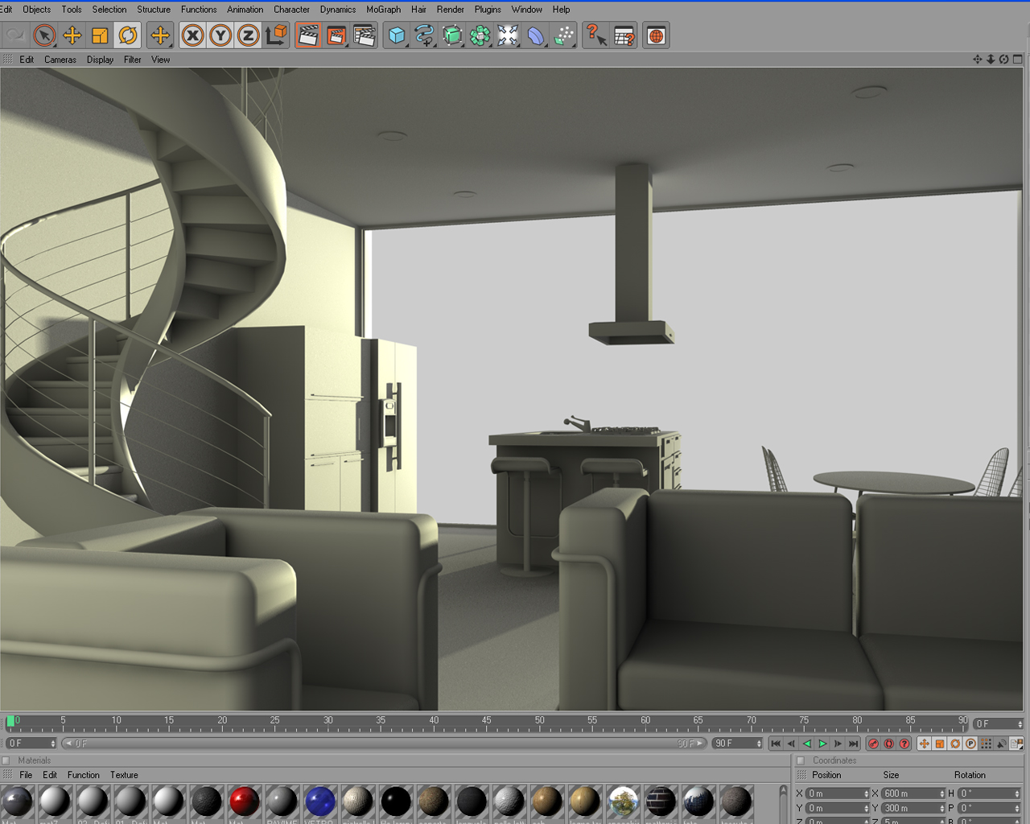Add a Cube primitive object
The width and height of the screenshot is (1030, 824).
pyautogui.click(x=397, y=35)
